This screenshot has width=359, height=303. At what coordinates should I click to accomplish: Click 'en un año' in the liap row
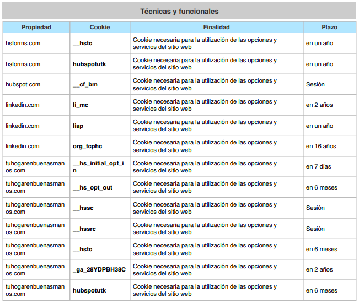click(319, 126)
